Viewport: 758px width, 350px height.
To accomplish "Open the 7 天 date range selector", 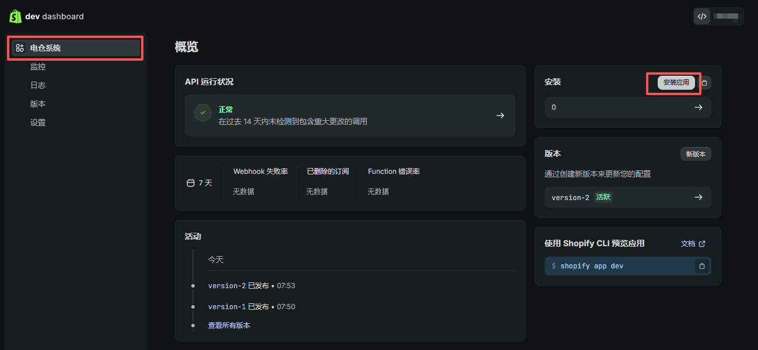I will pyautogui.click(x=199, y=183).
